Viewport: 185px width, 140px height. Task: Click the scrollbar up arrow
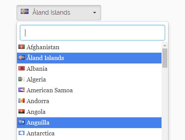click(x=165, y=45)
